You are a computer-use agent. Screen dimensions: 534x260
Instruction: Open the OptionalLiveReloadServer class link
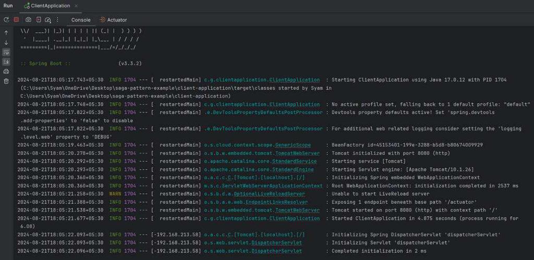[x=269, y=194]
